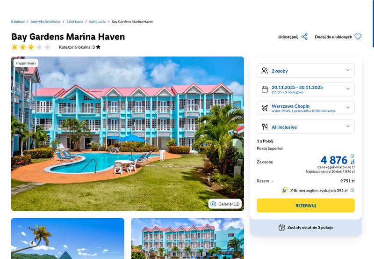Open the palm tree beach thumbnail photo

coord(67,238)
